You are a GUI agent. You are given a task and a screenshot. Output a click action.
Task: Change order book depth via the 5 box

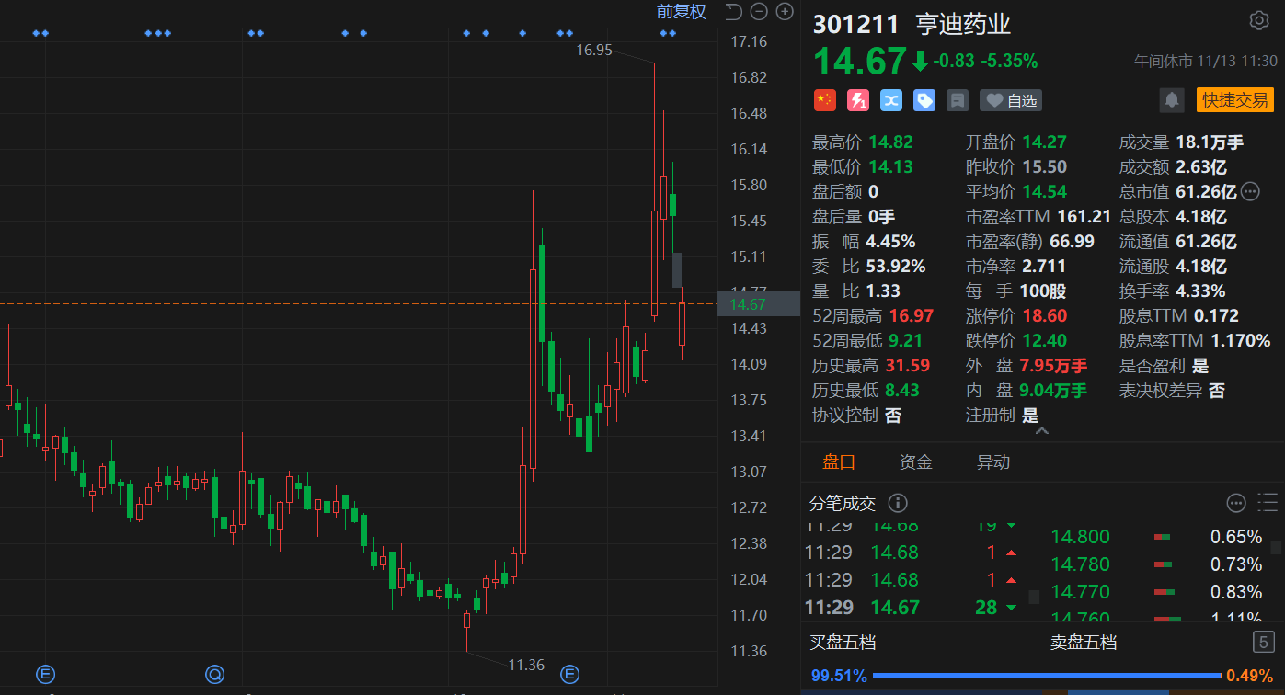1265,642
